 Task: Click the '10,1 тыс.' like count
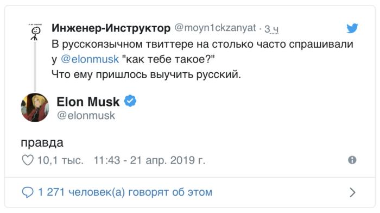60,160
